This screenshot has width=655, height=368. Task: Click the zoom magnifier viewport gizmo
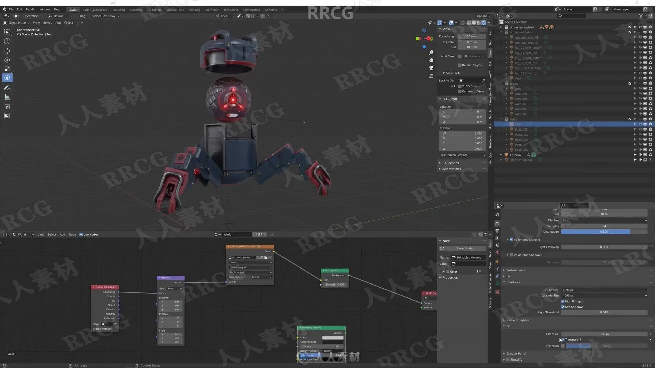[x=431, y=52]
